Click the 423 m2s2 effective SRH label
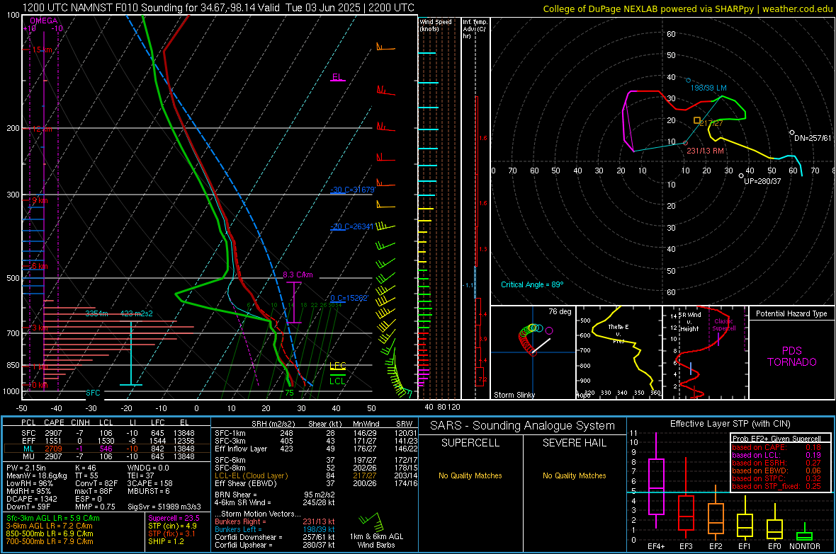 (x=137, y=313)
